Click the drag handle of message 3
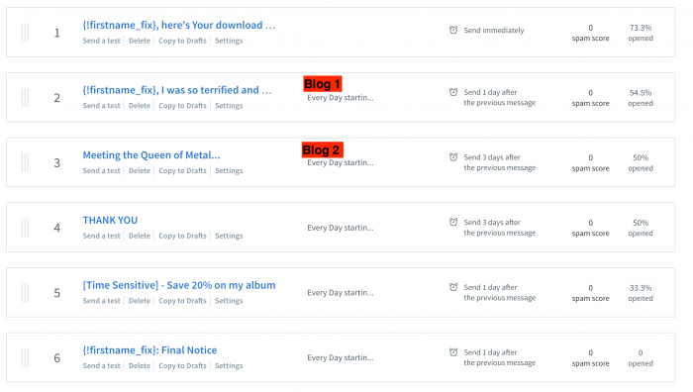 (x=25, y=162)
